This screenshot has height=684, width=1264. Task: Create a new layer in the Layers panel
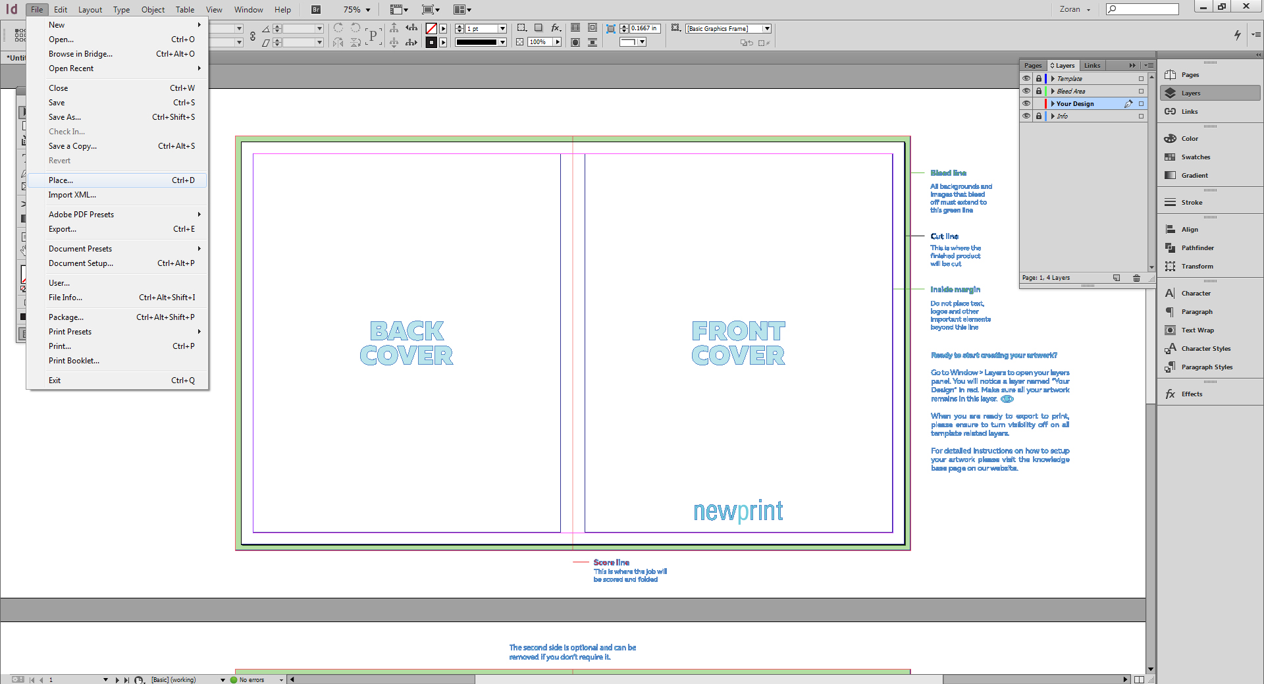[x=1117, y=278]
